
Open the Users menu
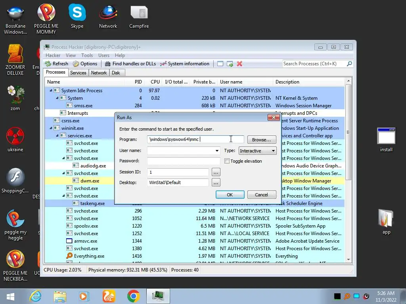point(104,55)
